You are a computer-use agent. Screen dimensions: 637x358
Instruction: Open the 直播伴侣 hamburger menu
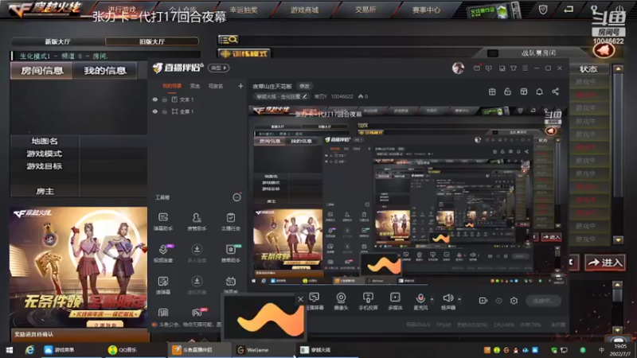coord(526,68)
